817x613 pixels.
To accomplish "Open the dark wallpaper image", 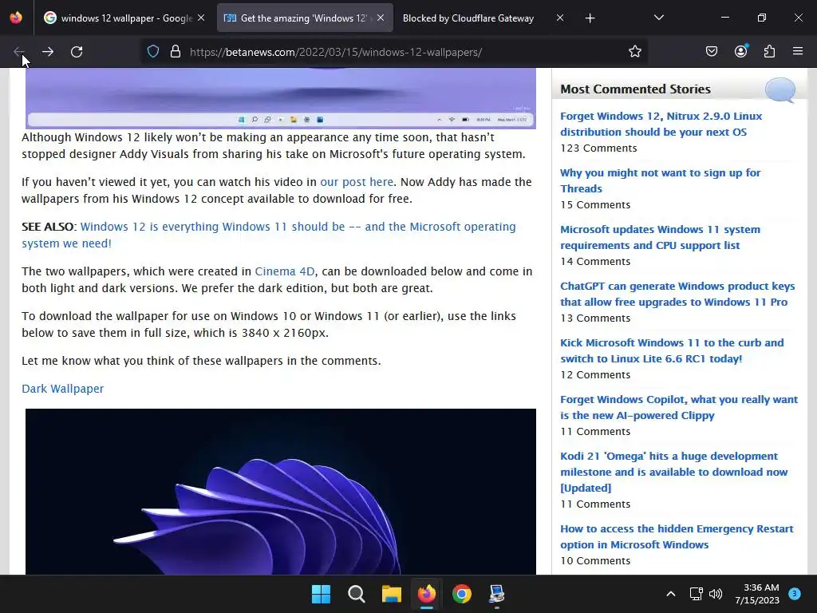I will (281, 492).
